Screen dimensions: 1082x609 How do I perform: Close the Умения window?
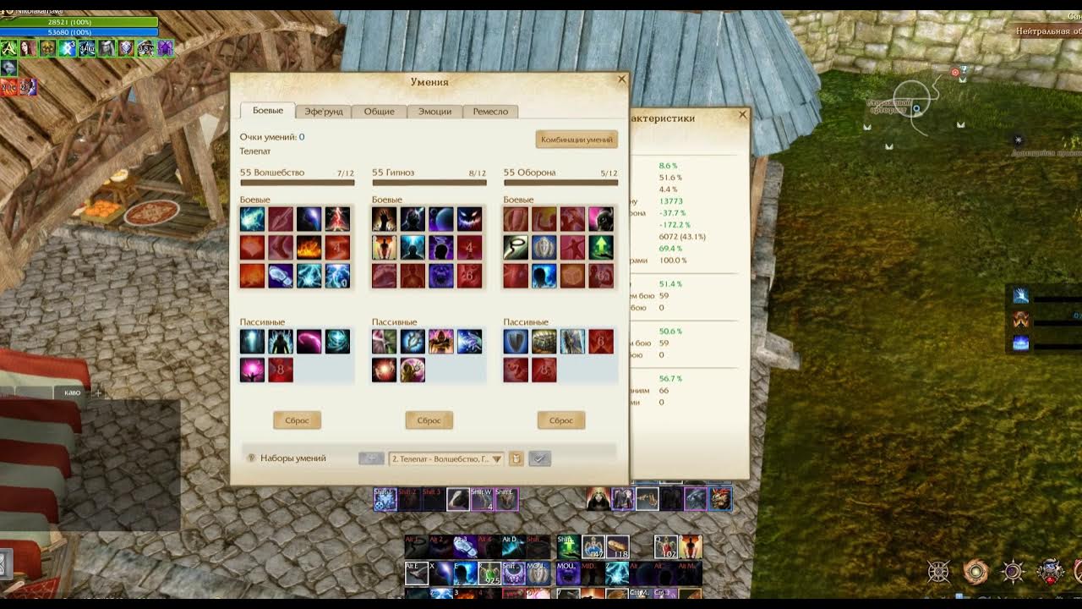click(622, 80)
